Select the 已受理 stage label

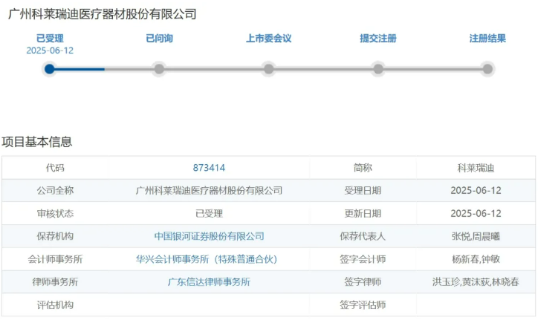coord(50,39)
